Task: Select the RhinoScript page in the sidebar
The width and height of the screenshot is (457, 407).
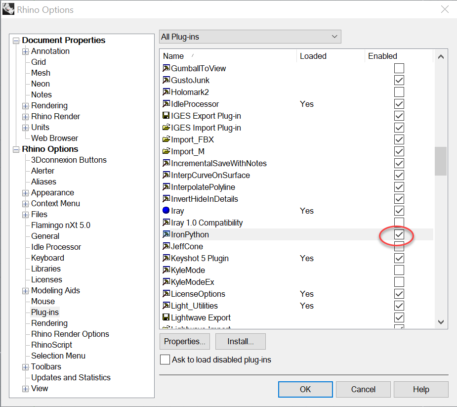Action: tap(52, 345)
